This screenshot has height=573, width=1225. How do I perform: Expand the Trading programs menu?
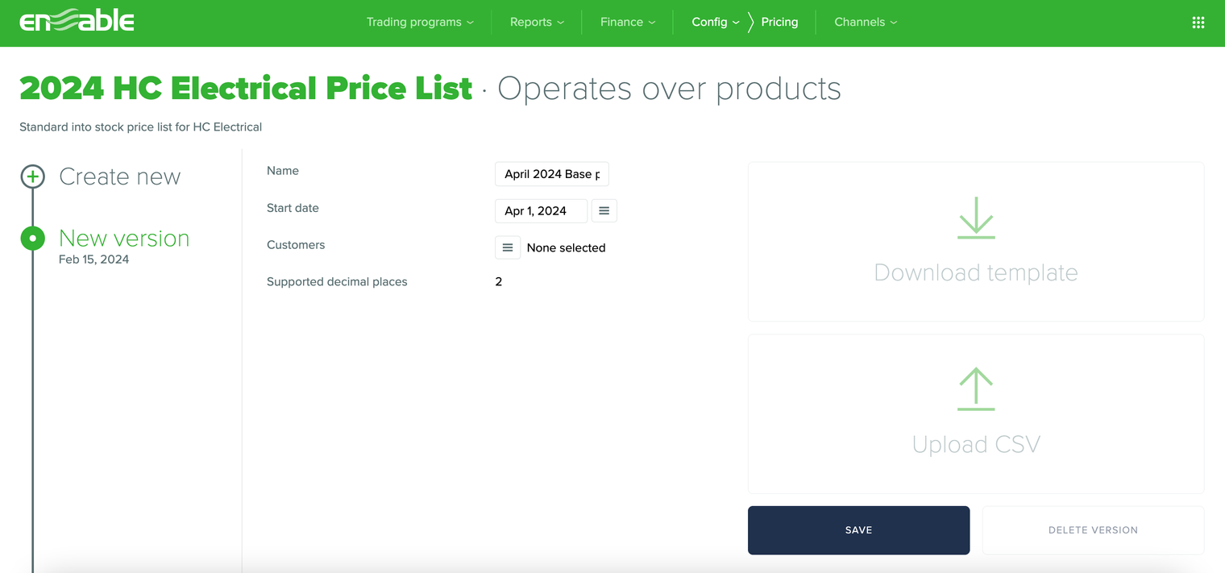(420, 23)
